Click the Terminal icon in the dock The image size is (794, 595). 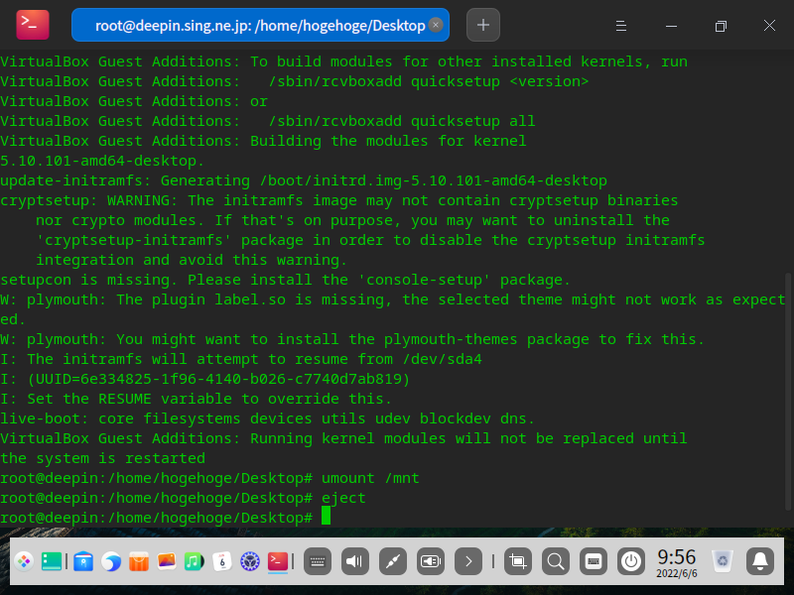278,561
